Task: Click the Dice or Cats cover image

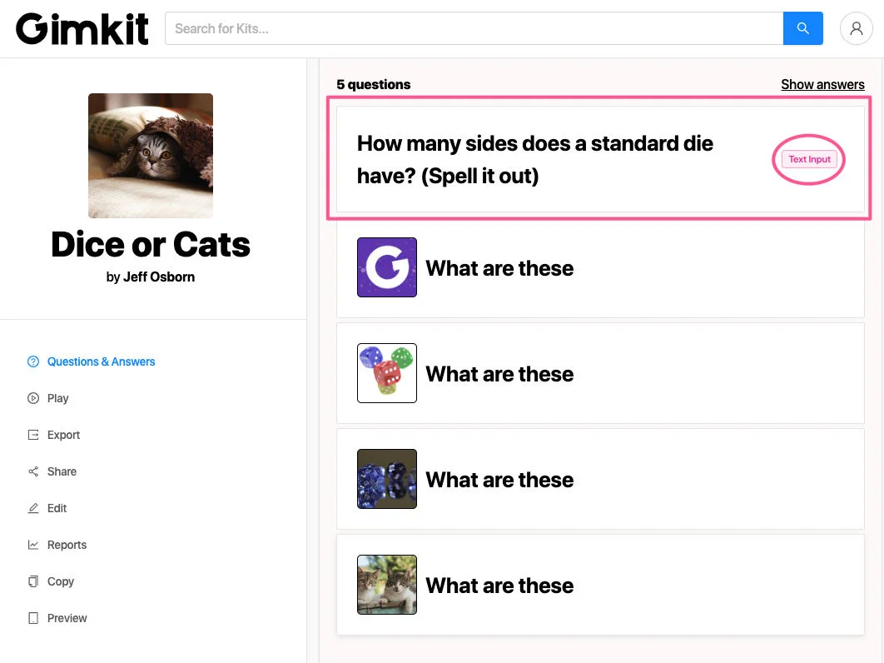Action: click(x=151, y=156)
